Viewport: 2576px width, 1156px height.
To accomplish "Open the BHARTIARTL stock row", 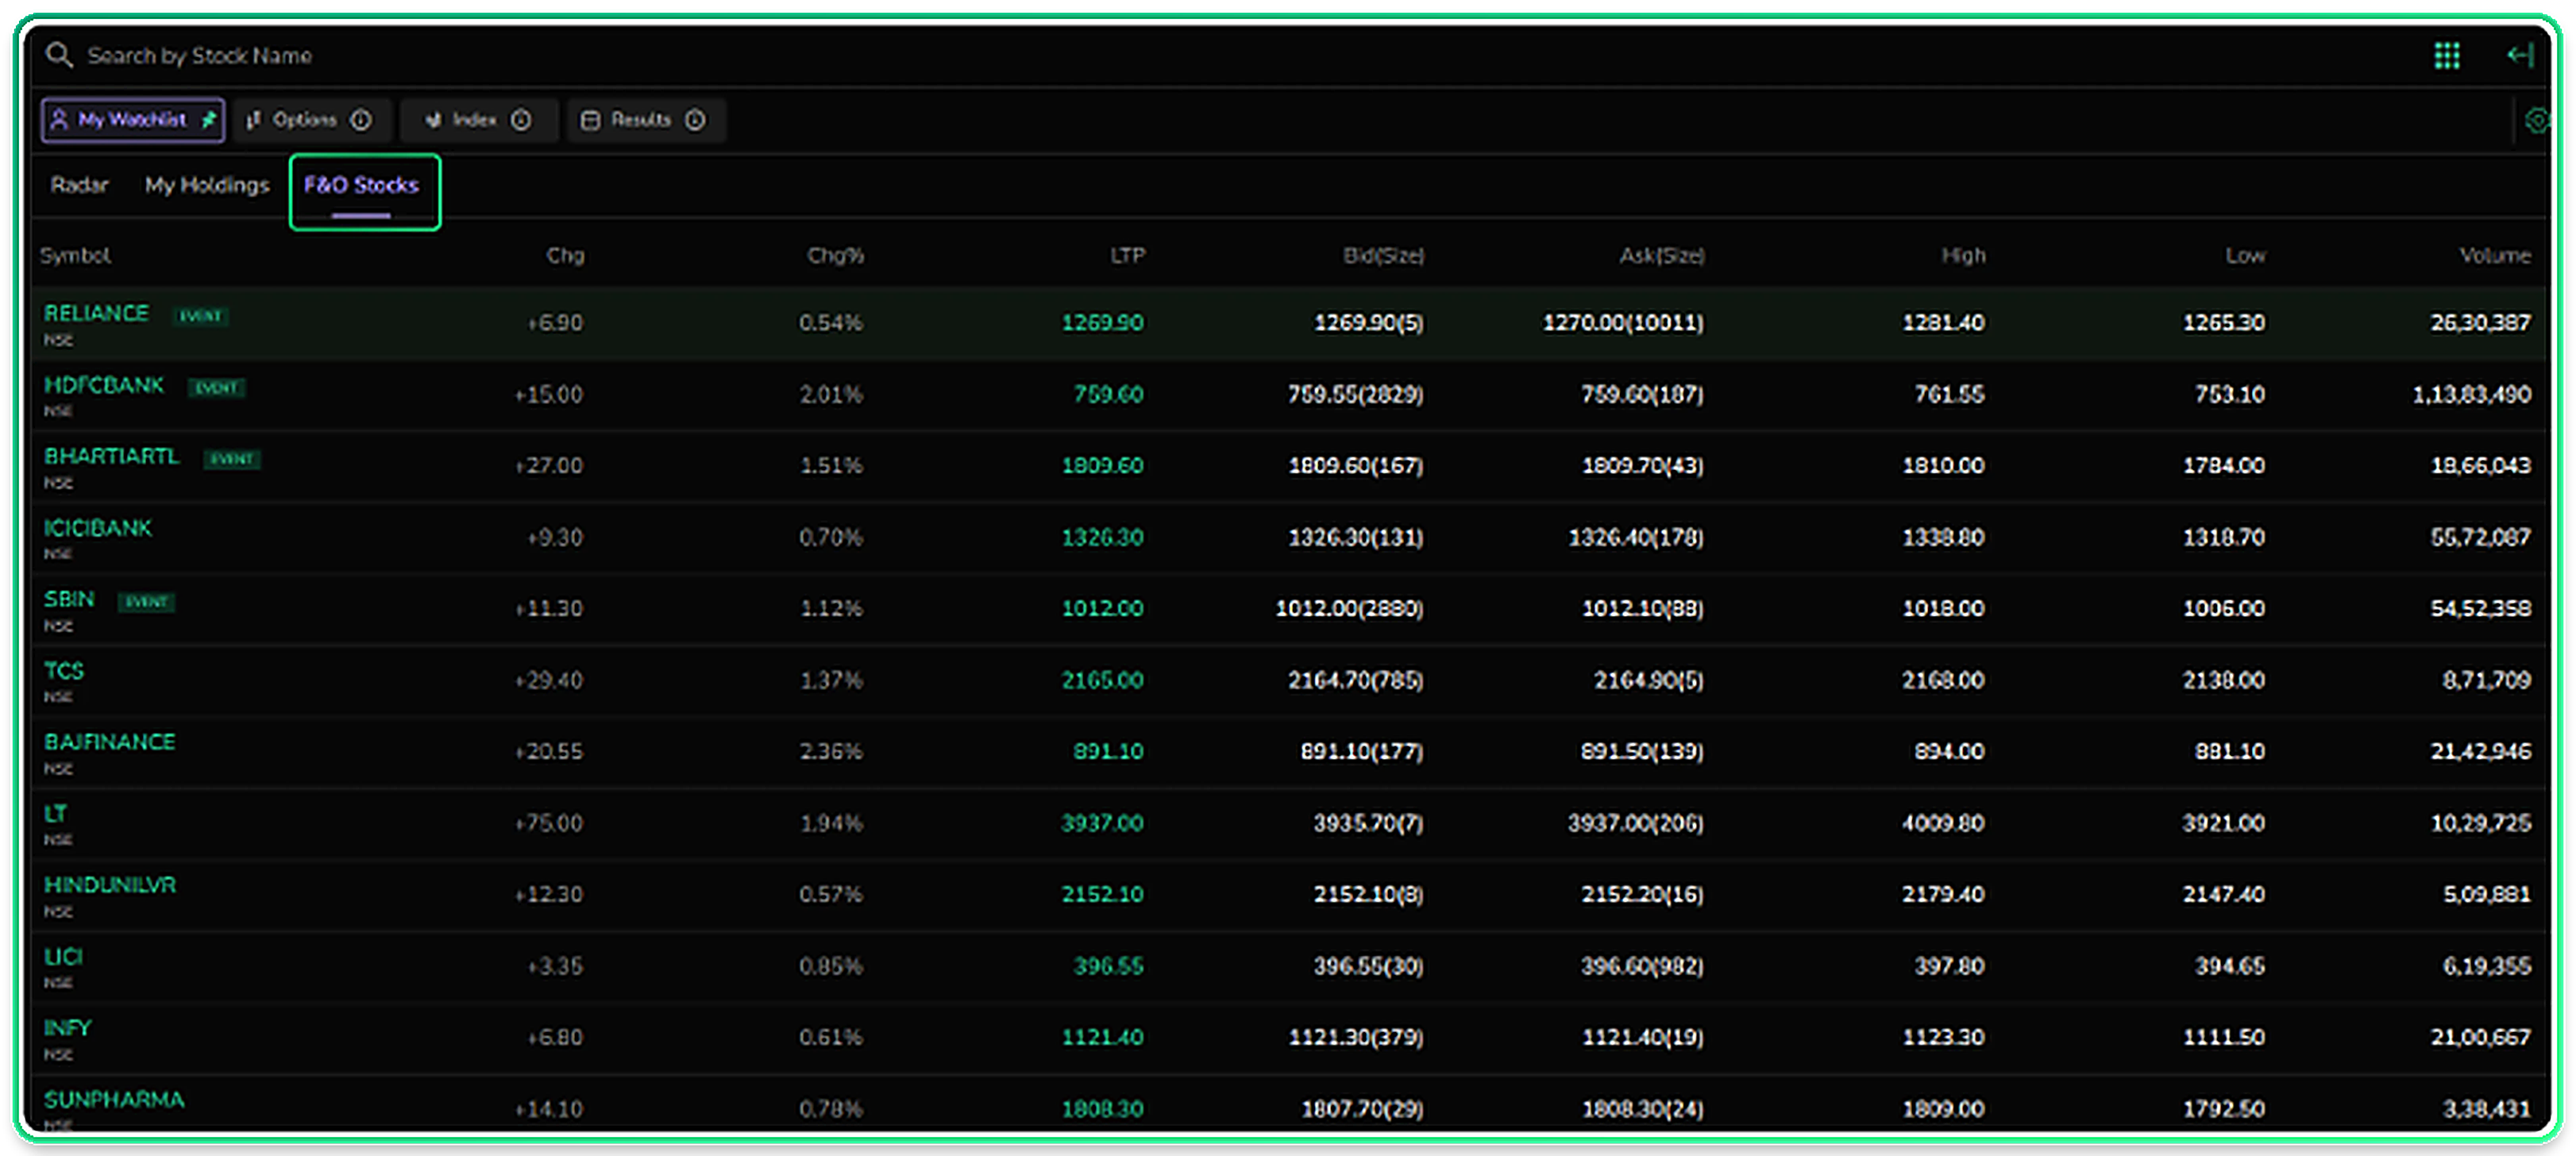I will coord(1289,466).
